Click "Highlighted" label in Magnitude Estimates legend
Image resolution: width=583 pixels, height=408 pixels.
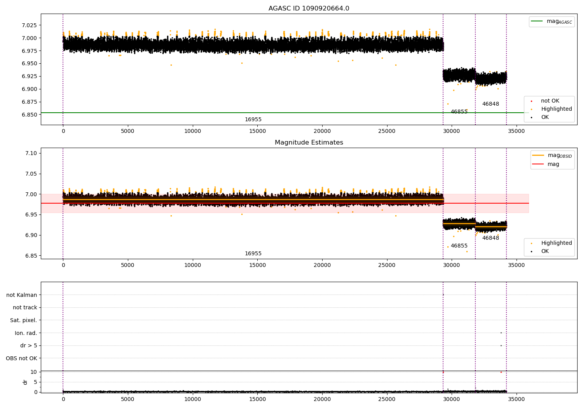(557, 243)
